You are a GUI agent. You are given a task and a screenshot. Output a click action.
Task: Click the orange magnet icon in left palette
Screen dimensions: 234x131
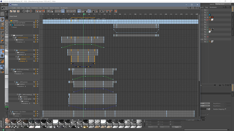pos(2,61)
